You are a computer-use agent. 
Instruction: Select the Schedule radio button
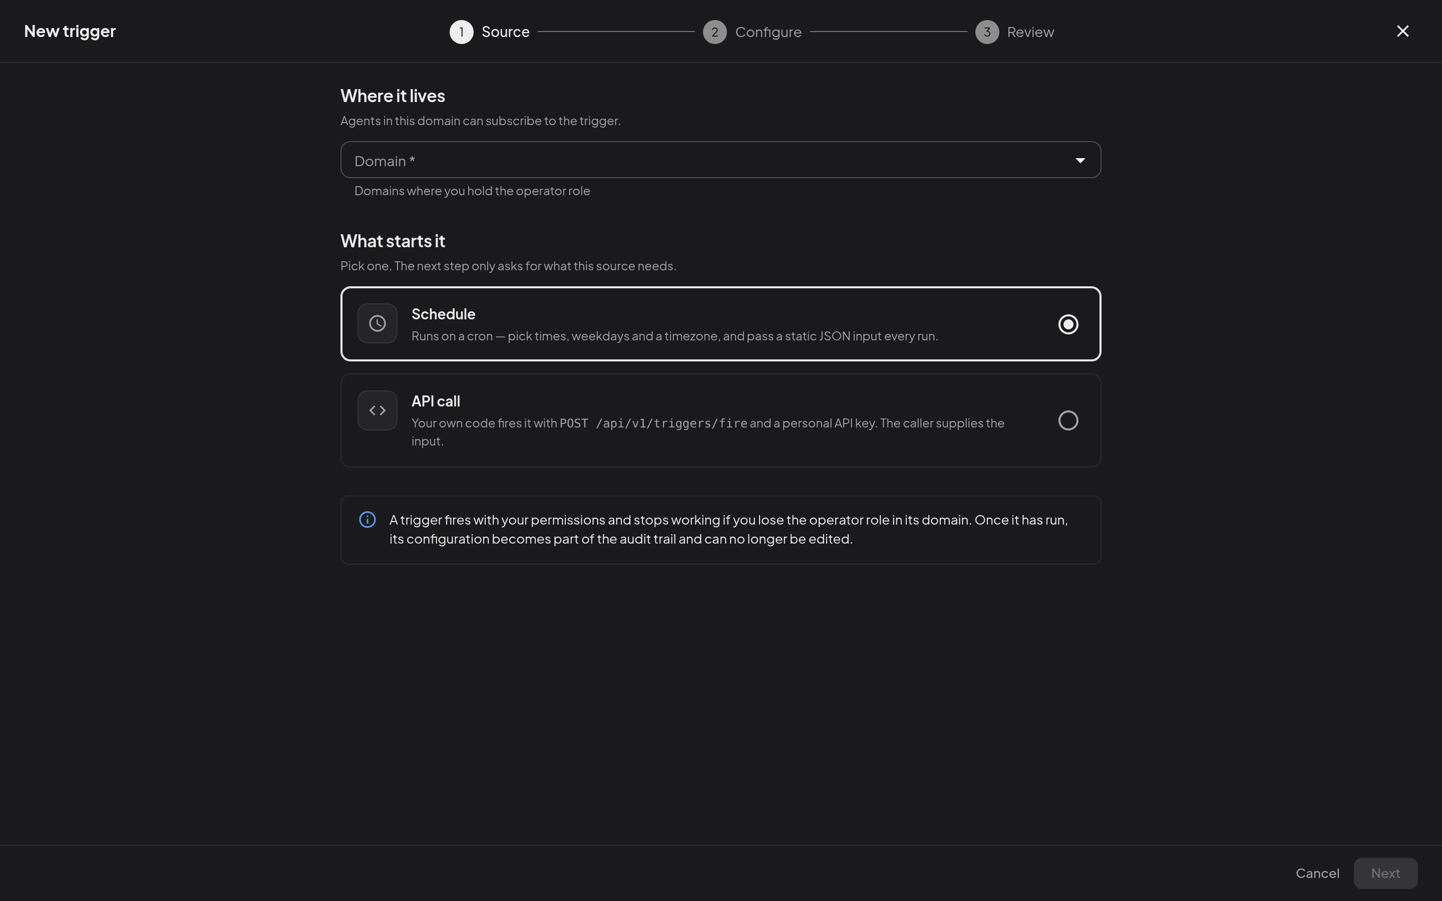(x=1068, y=324)
